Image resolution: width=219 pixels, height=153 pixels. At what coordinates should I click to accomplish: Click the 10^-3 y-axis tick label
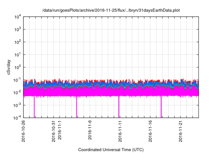(x=17, y=105)
